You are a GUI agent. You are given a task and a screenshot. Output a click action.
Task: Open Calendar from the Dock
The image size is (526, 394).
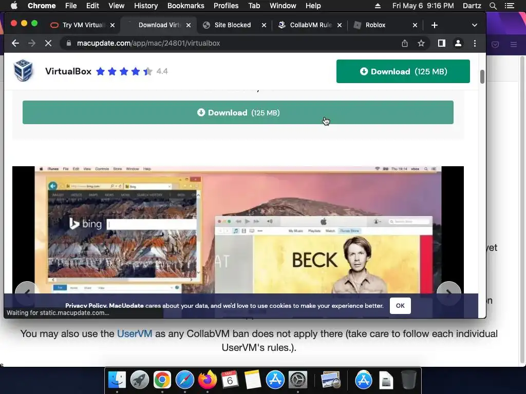(x=230, y=380)
